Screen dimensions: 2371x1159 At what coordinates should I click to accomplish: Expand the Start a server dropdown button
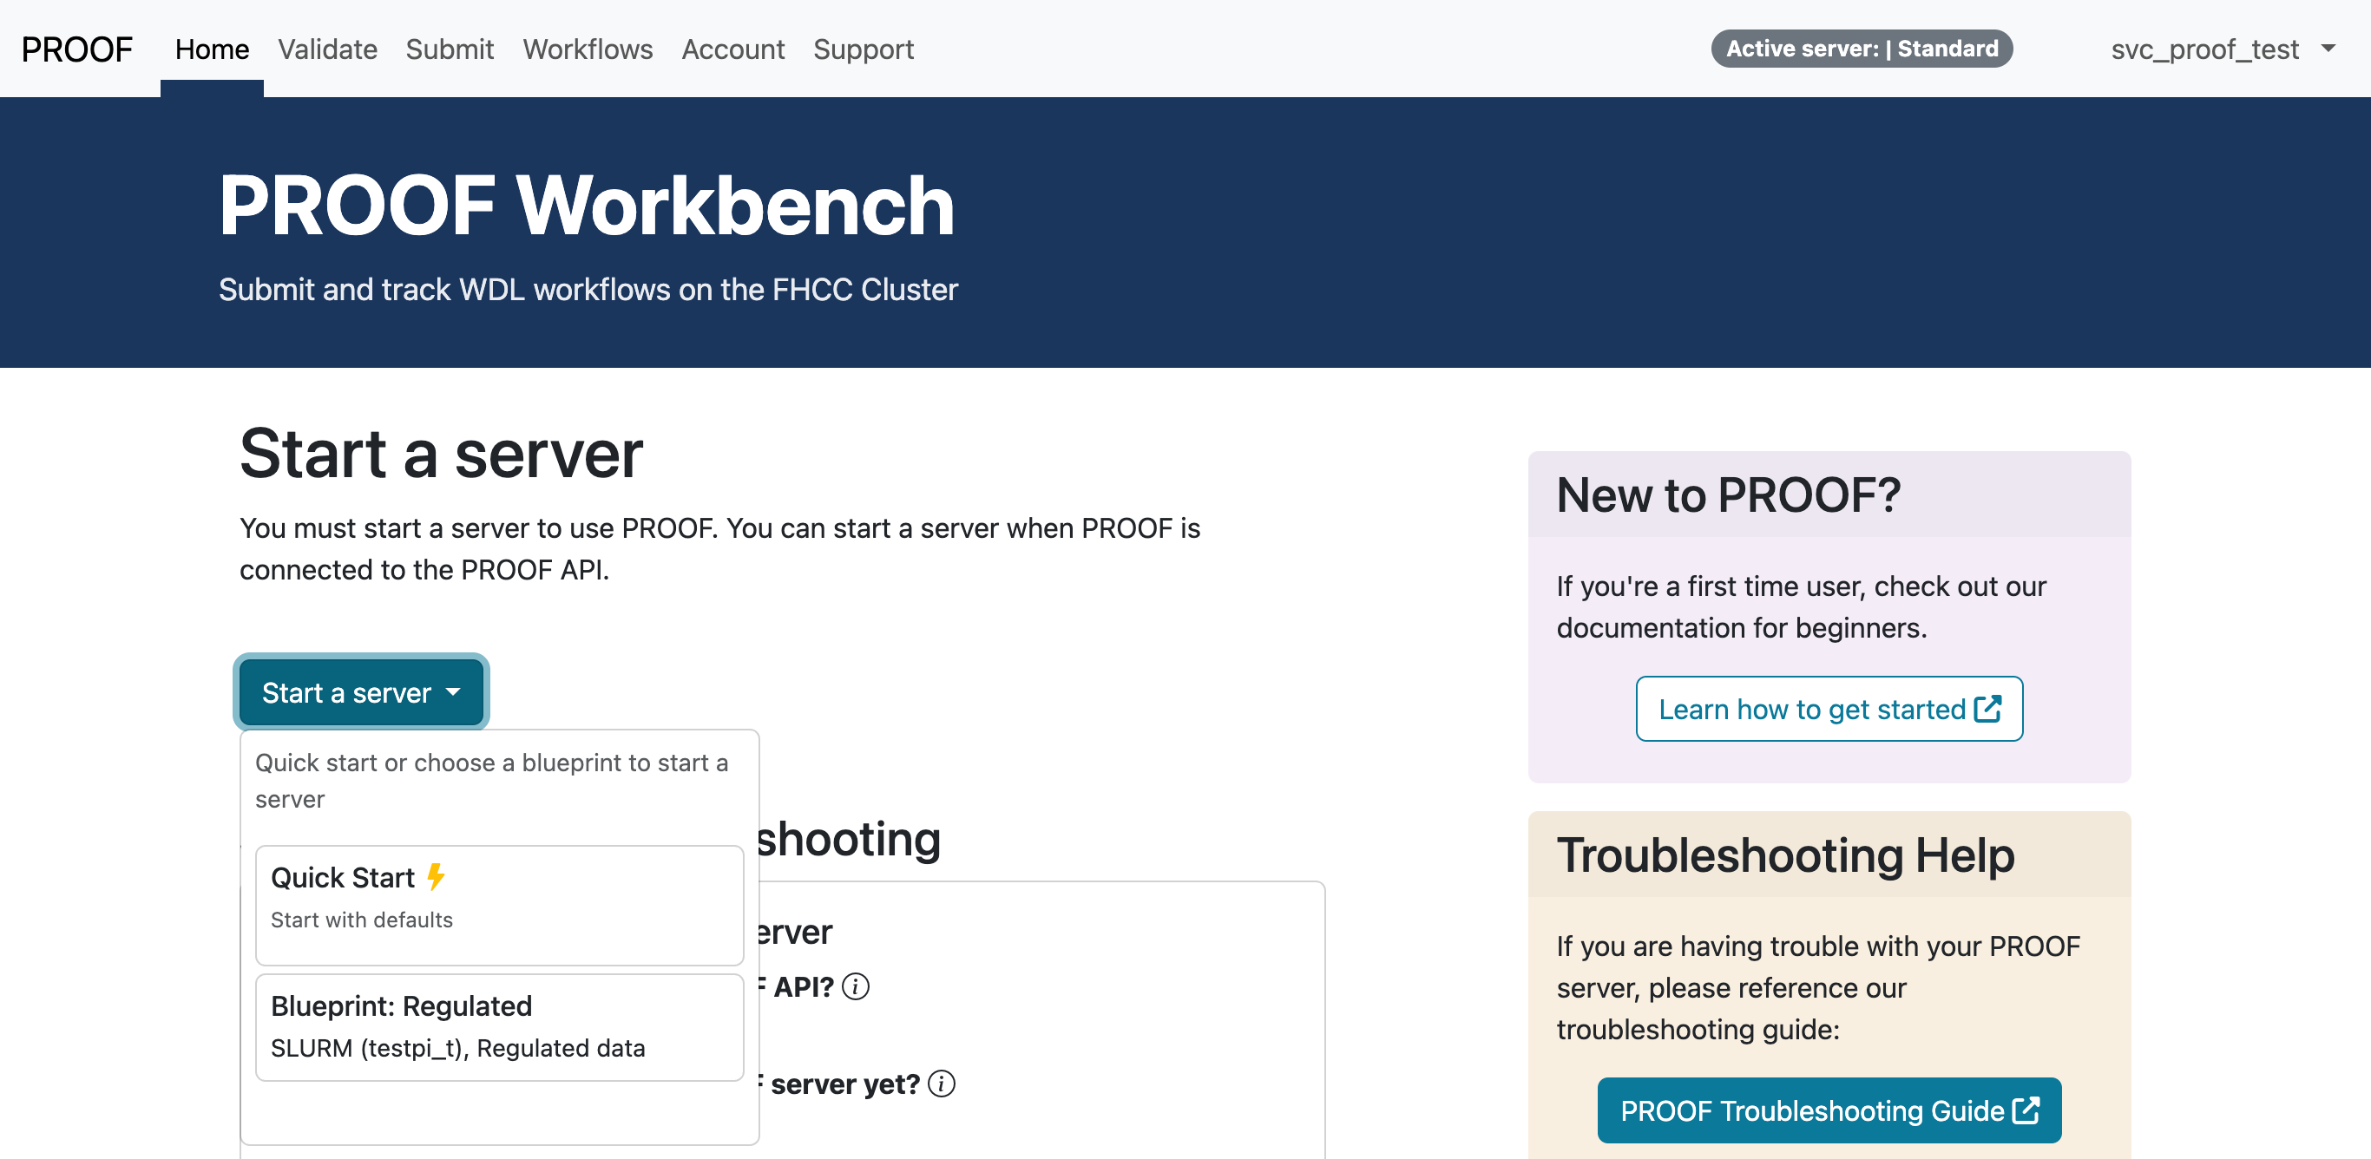coord(360,691)
